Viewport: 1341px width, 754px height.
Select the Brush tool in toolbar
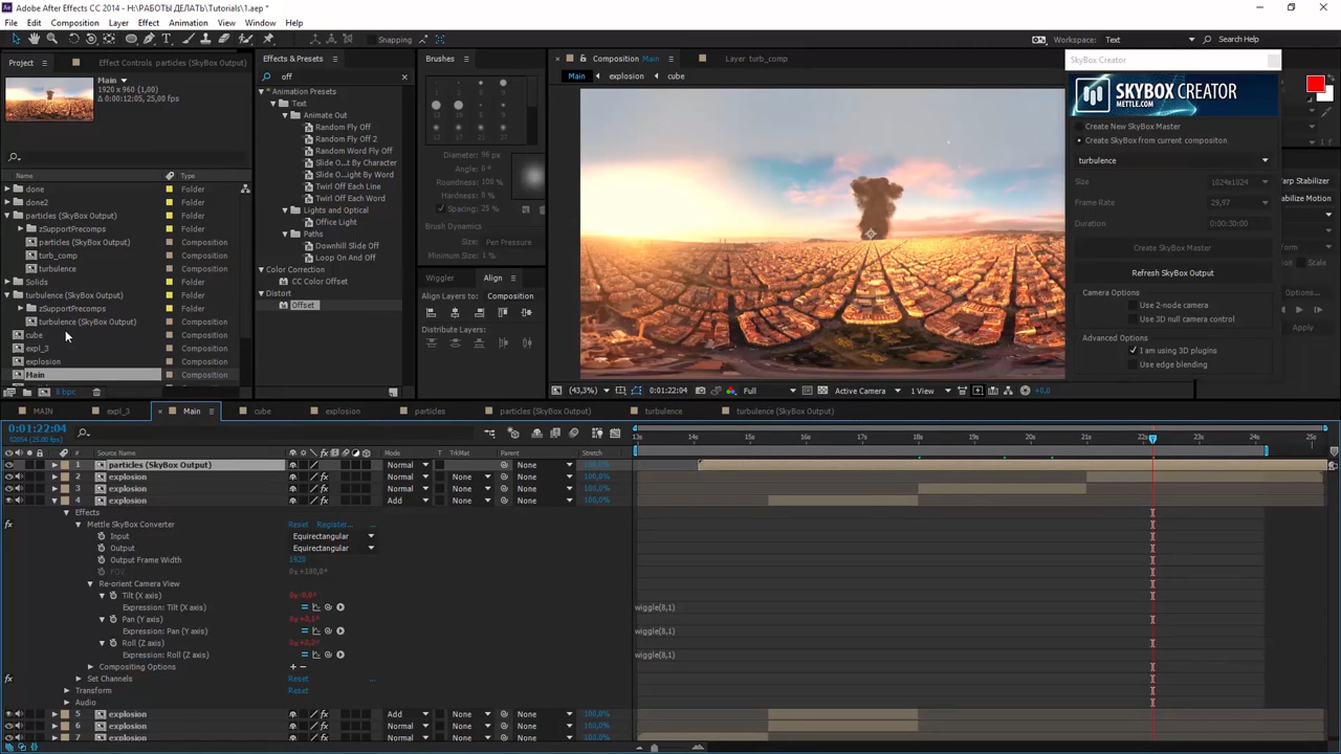[188, 39]
